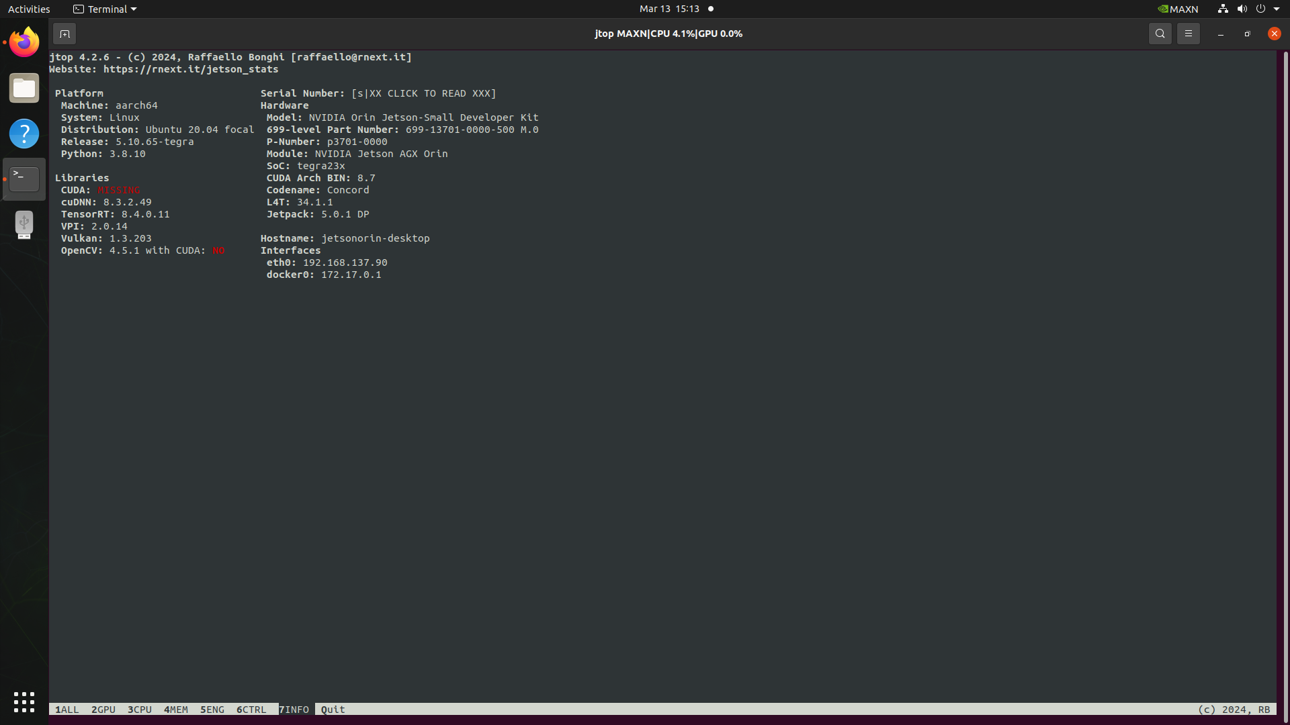Switch to the 1ALL tab
Screen dimensions: 1290x725
click(x=67, y=710)
